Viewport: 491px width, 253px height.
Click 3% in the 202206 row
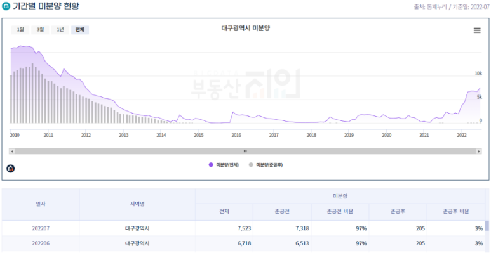479,243
